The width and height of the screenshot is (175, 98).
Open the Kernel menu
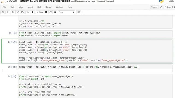[48, 7]
